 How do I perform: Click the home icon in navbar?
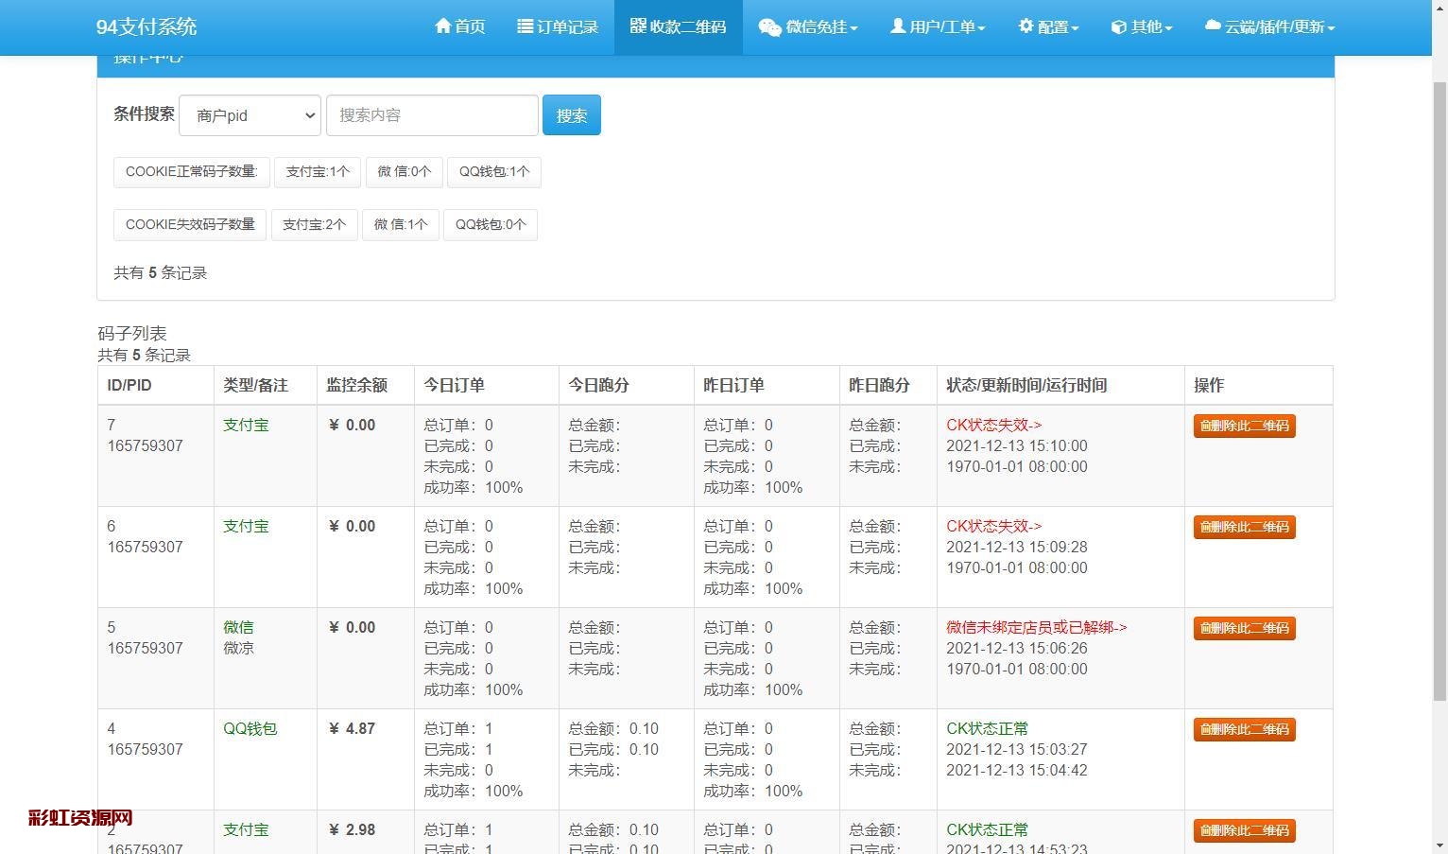442,26
